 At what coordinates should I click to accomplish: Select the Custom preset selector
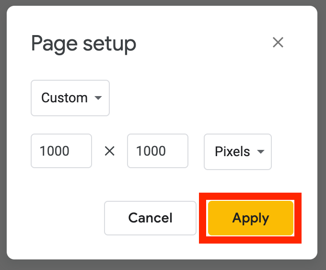click(x=70, y=98)
